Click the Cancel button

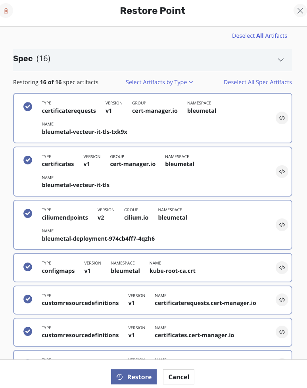pos(178,377)
